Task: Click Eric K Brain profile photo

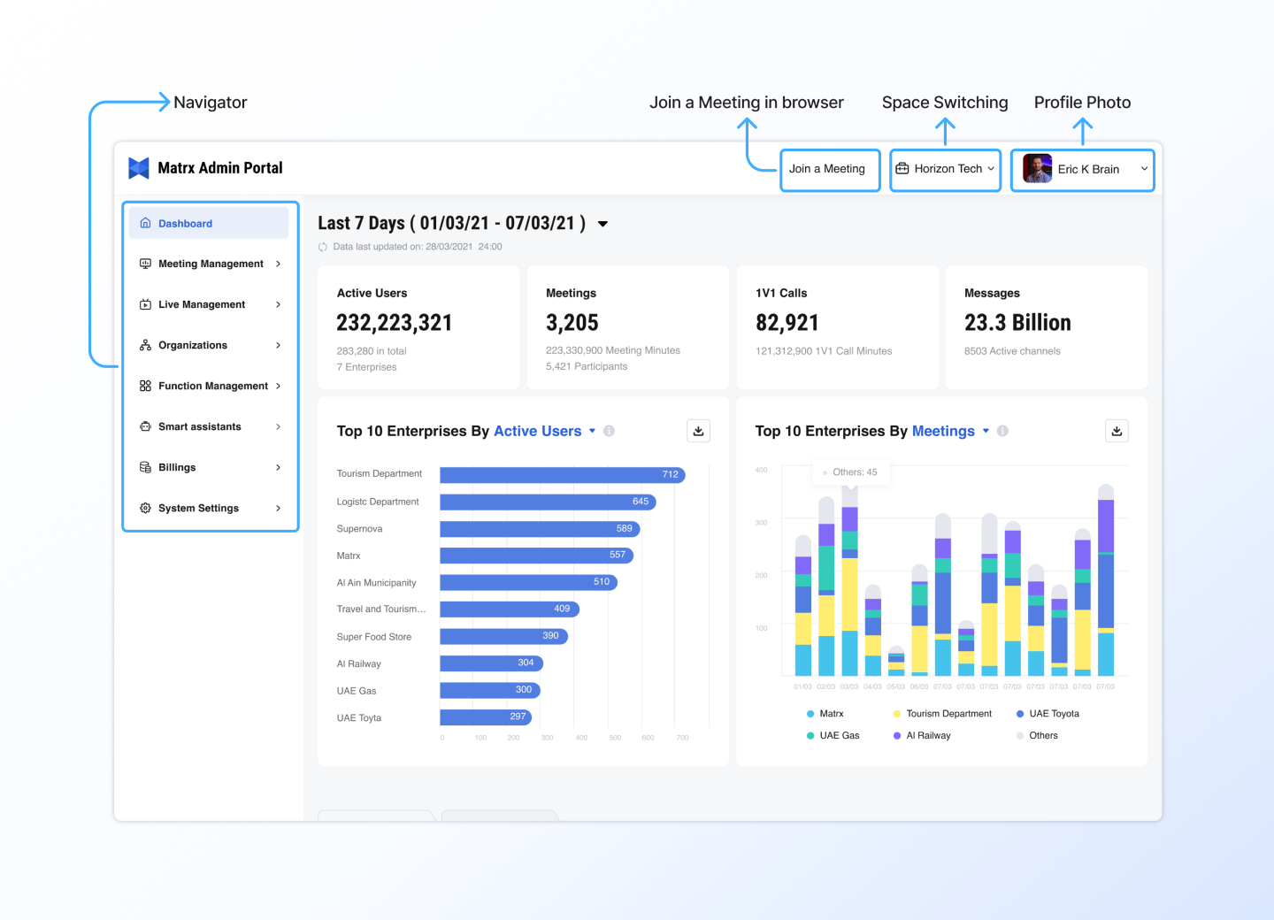Action: point(1037,169)
